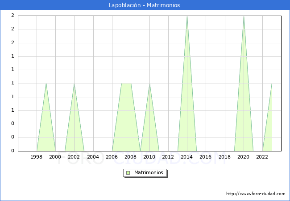
Task: Click the green Matrimonios legend color swatch
Action: [128, 172]
